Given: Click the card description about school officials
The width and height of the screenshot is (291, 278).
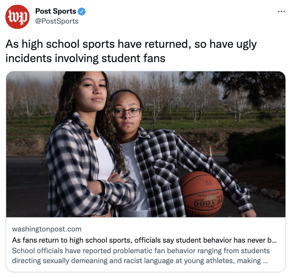Looking at the screenshot, I should (141, 256).
